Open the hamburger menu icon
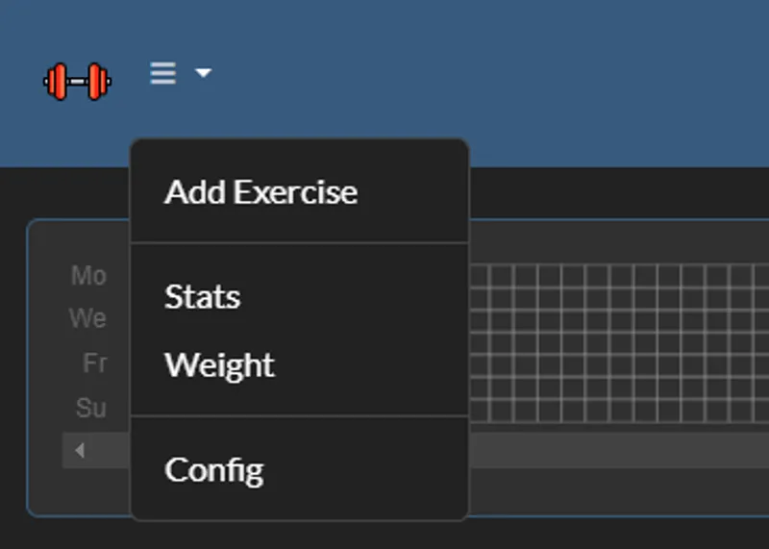This screenshot has width=769, height=549. point(163,73)
